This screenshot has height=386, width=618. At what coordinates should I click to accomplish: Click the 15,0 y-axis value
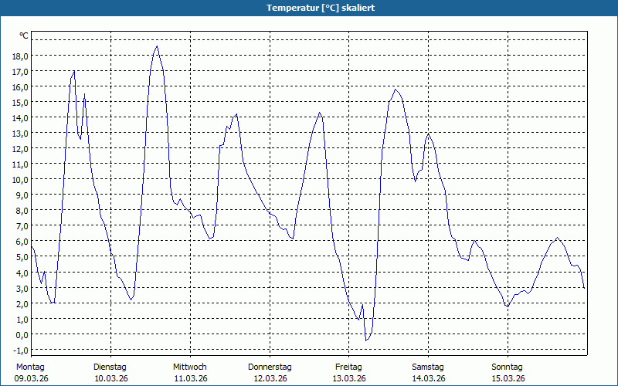[20, 103]
